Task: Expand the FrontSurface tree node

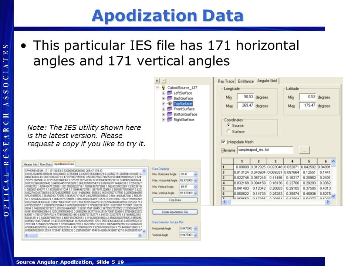Action: click(163, 109)
